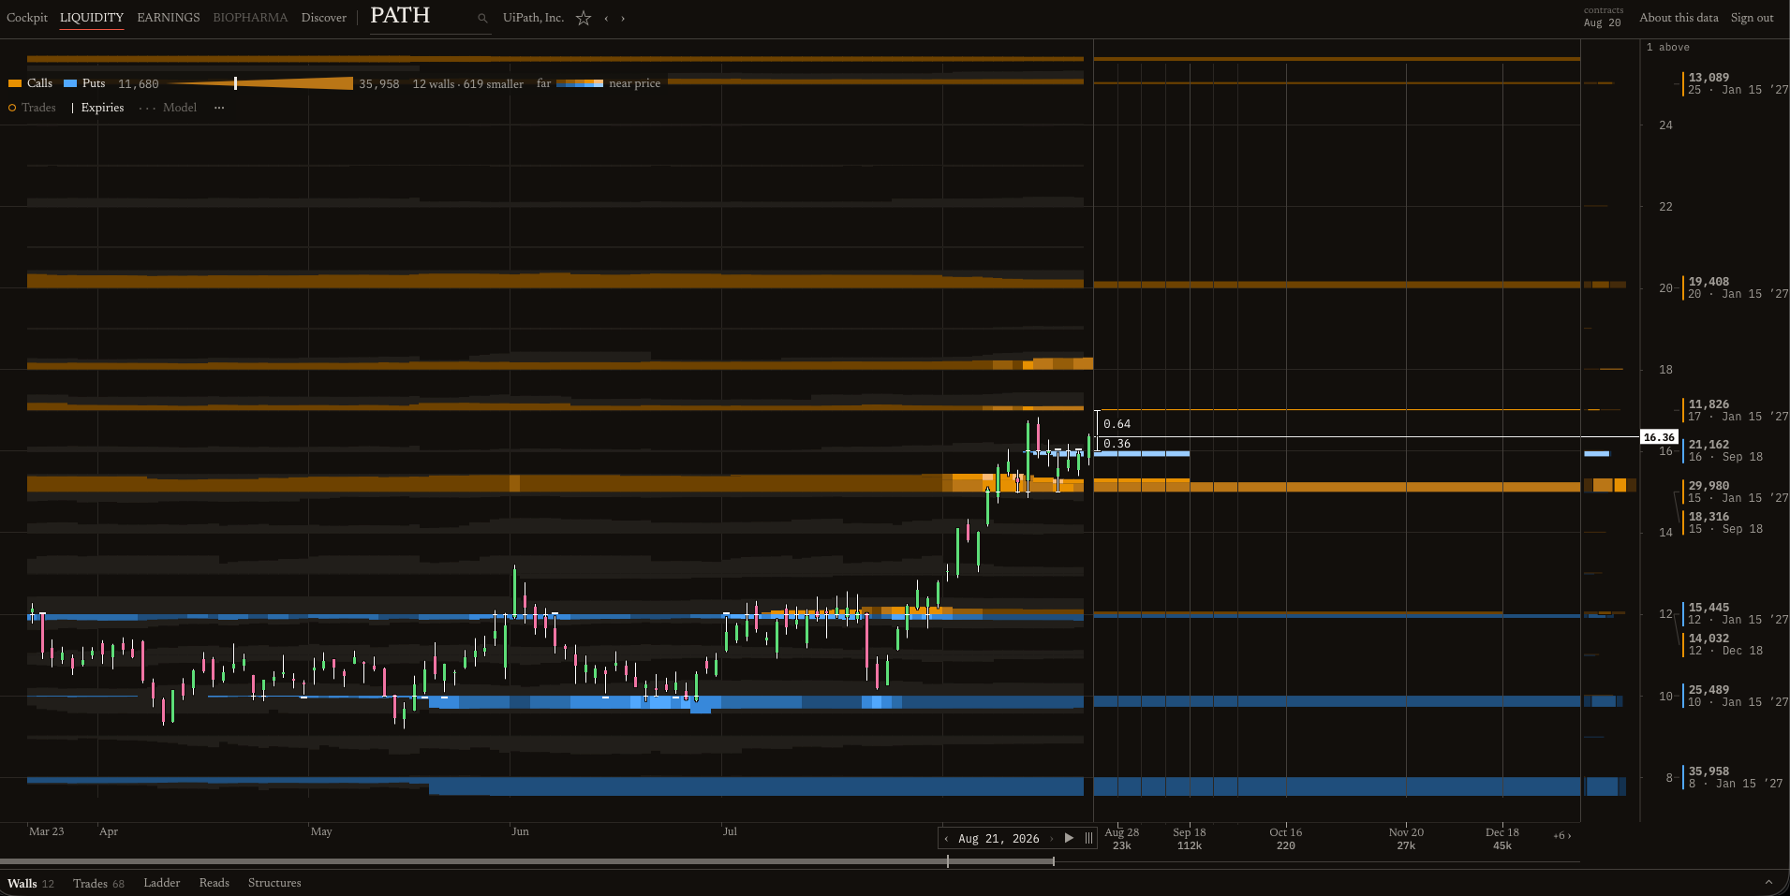Open the BIOPHARMA section
This screenshot has width=1790, height=896.
pyautogui.click(x=250, y=18)
